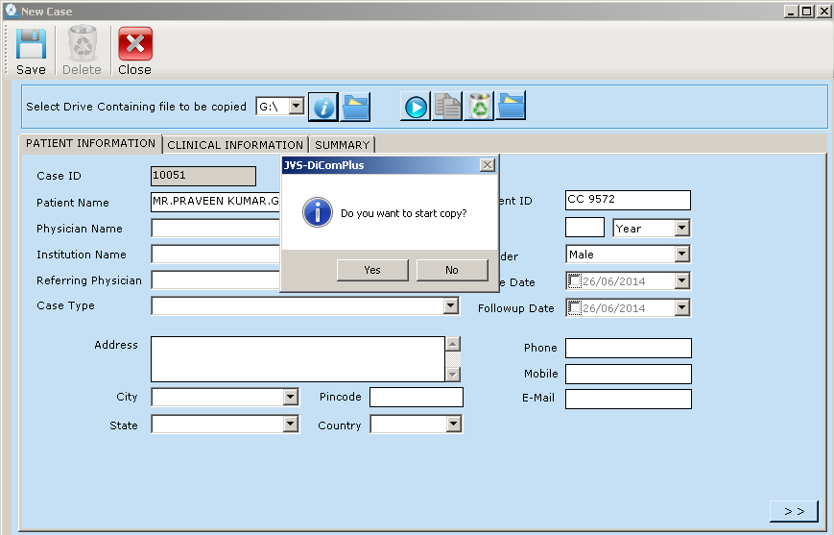
Task: Open the Summary tab
Action: [342, 145]
